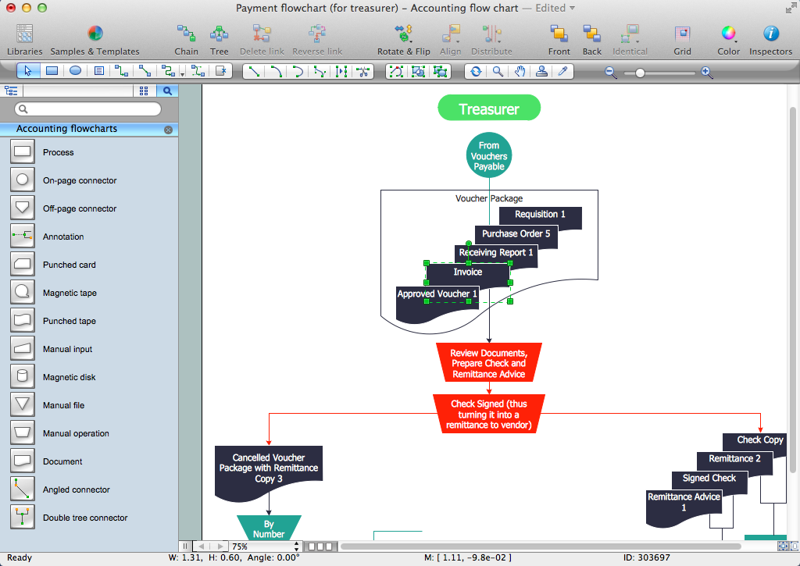
Task: Select the scissors cut tool
Action: pyautogui.click(x=363, y=71)
